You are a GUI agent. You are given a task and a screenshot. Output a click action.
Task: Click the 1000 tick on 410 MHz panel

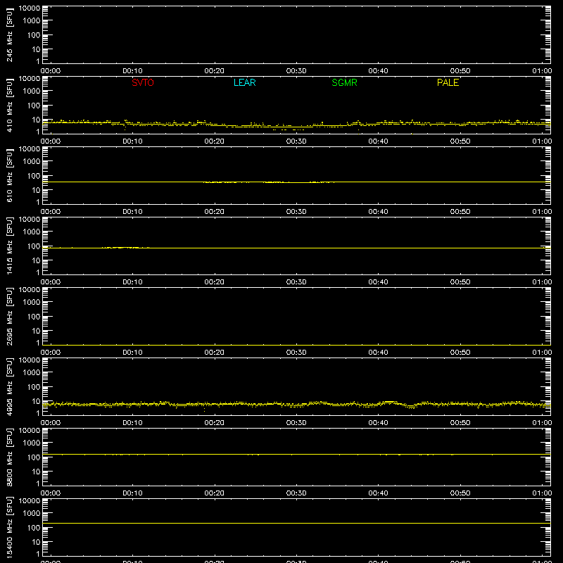[x=32, y=91]
